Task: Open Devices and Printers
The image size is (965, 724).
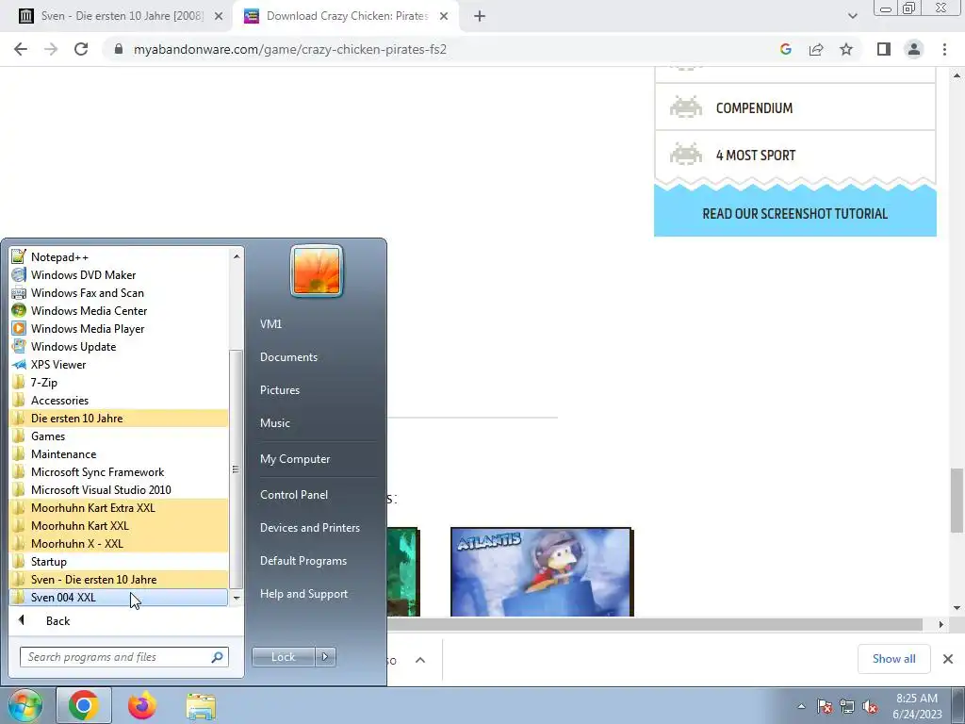Action: (x=309, y=528)
